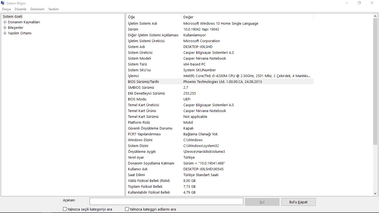This screenshot has width=379, height=213.
Task: Expand the Yazılım Ortamı node
Action: (x=5, y=33)
